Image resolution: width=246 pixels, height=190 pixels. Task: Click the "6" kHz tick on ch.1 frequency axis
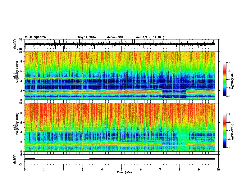[x=21, y=71]
